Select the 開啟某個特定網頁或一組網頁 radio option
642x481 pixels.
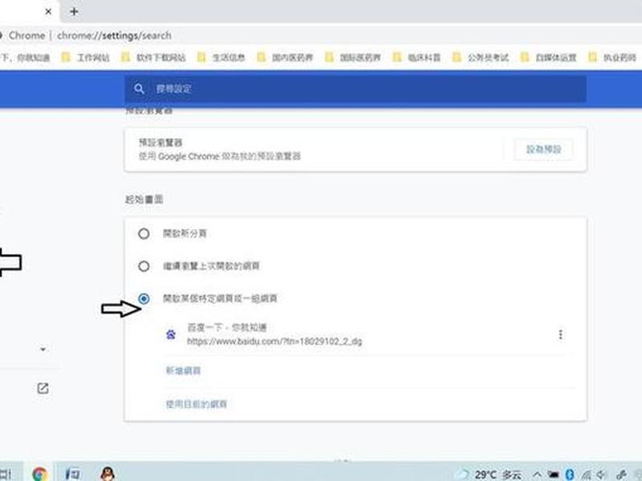pos(144,298)
